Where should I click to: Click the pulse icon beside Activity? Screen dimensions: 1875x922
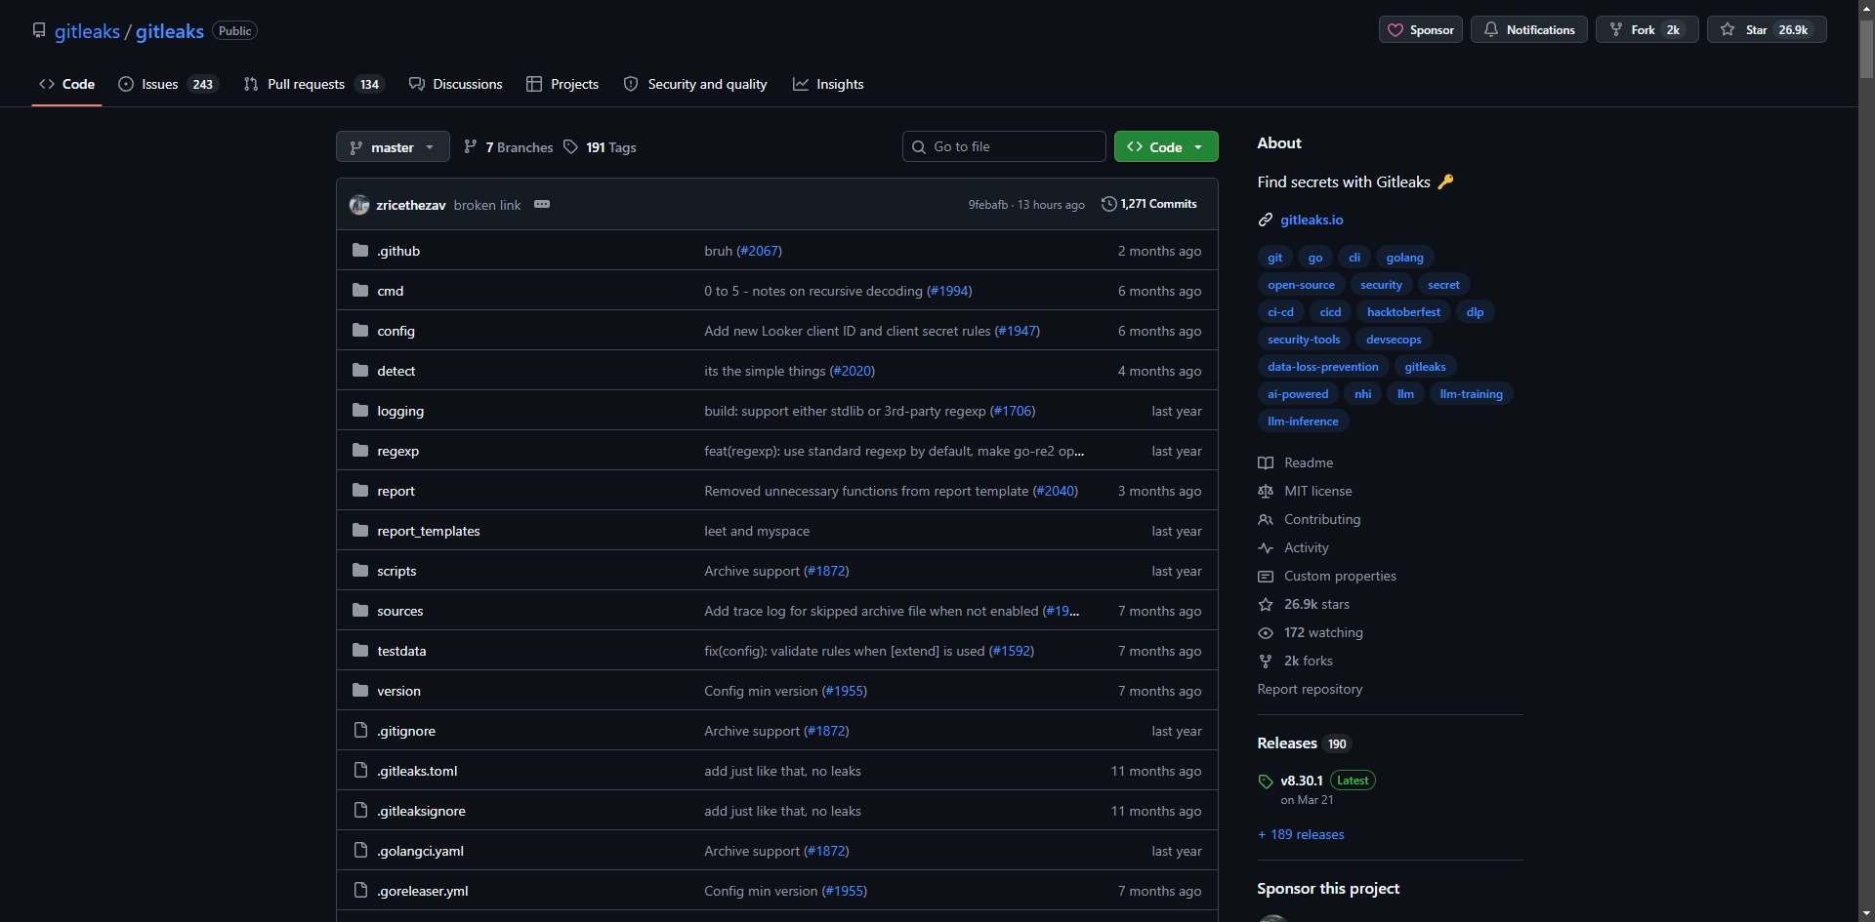point(1266,547)
